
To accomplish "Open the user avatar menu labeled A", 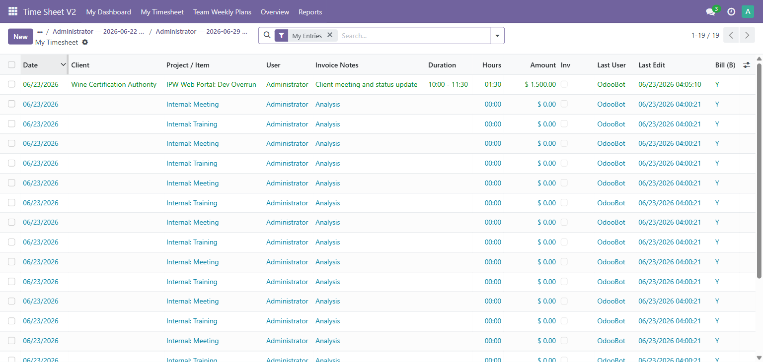I will point(748,11).
